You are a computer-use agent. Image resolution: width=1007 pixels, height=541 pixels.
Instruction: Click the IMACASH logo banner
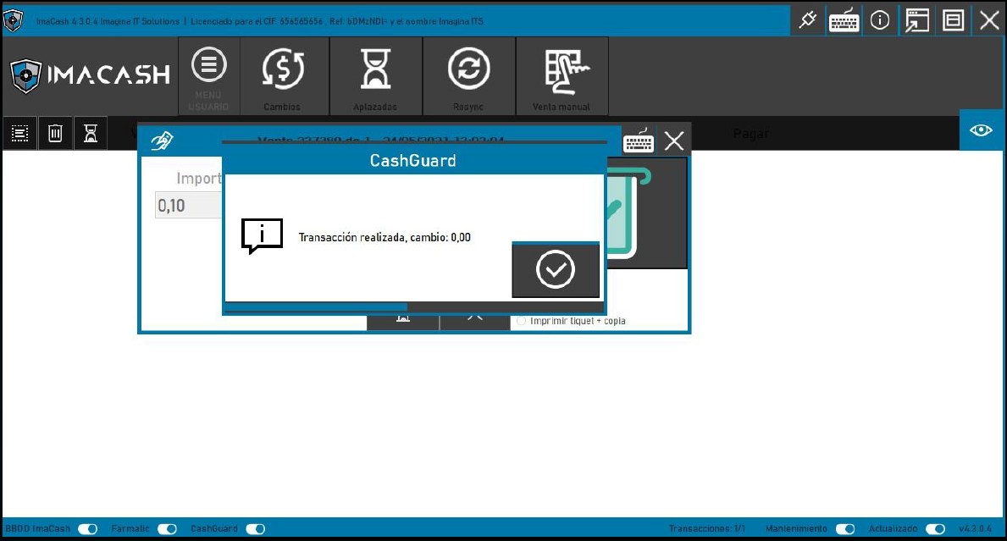tap(91, 75)
